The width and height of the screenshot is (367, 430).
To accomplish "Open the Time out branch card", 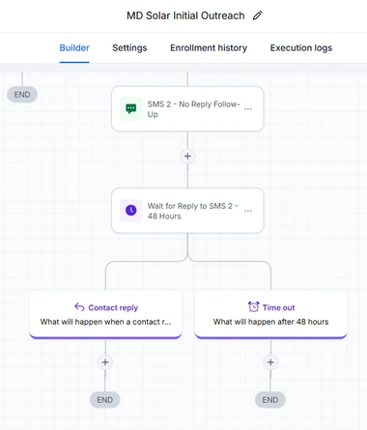I will (x=270, y=314).
